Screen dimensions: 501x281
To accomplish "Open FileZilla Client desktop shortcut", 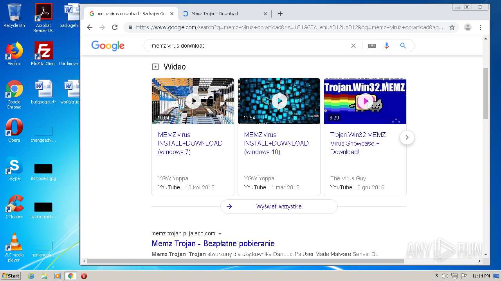I will click(x=43, y=54).
